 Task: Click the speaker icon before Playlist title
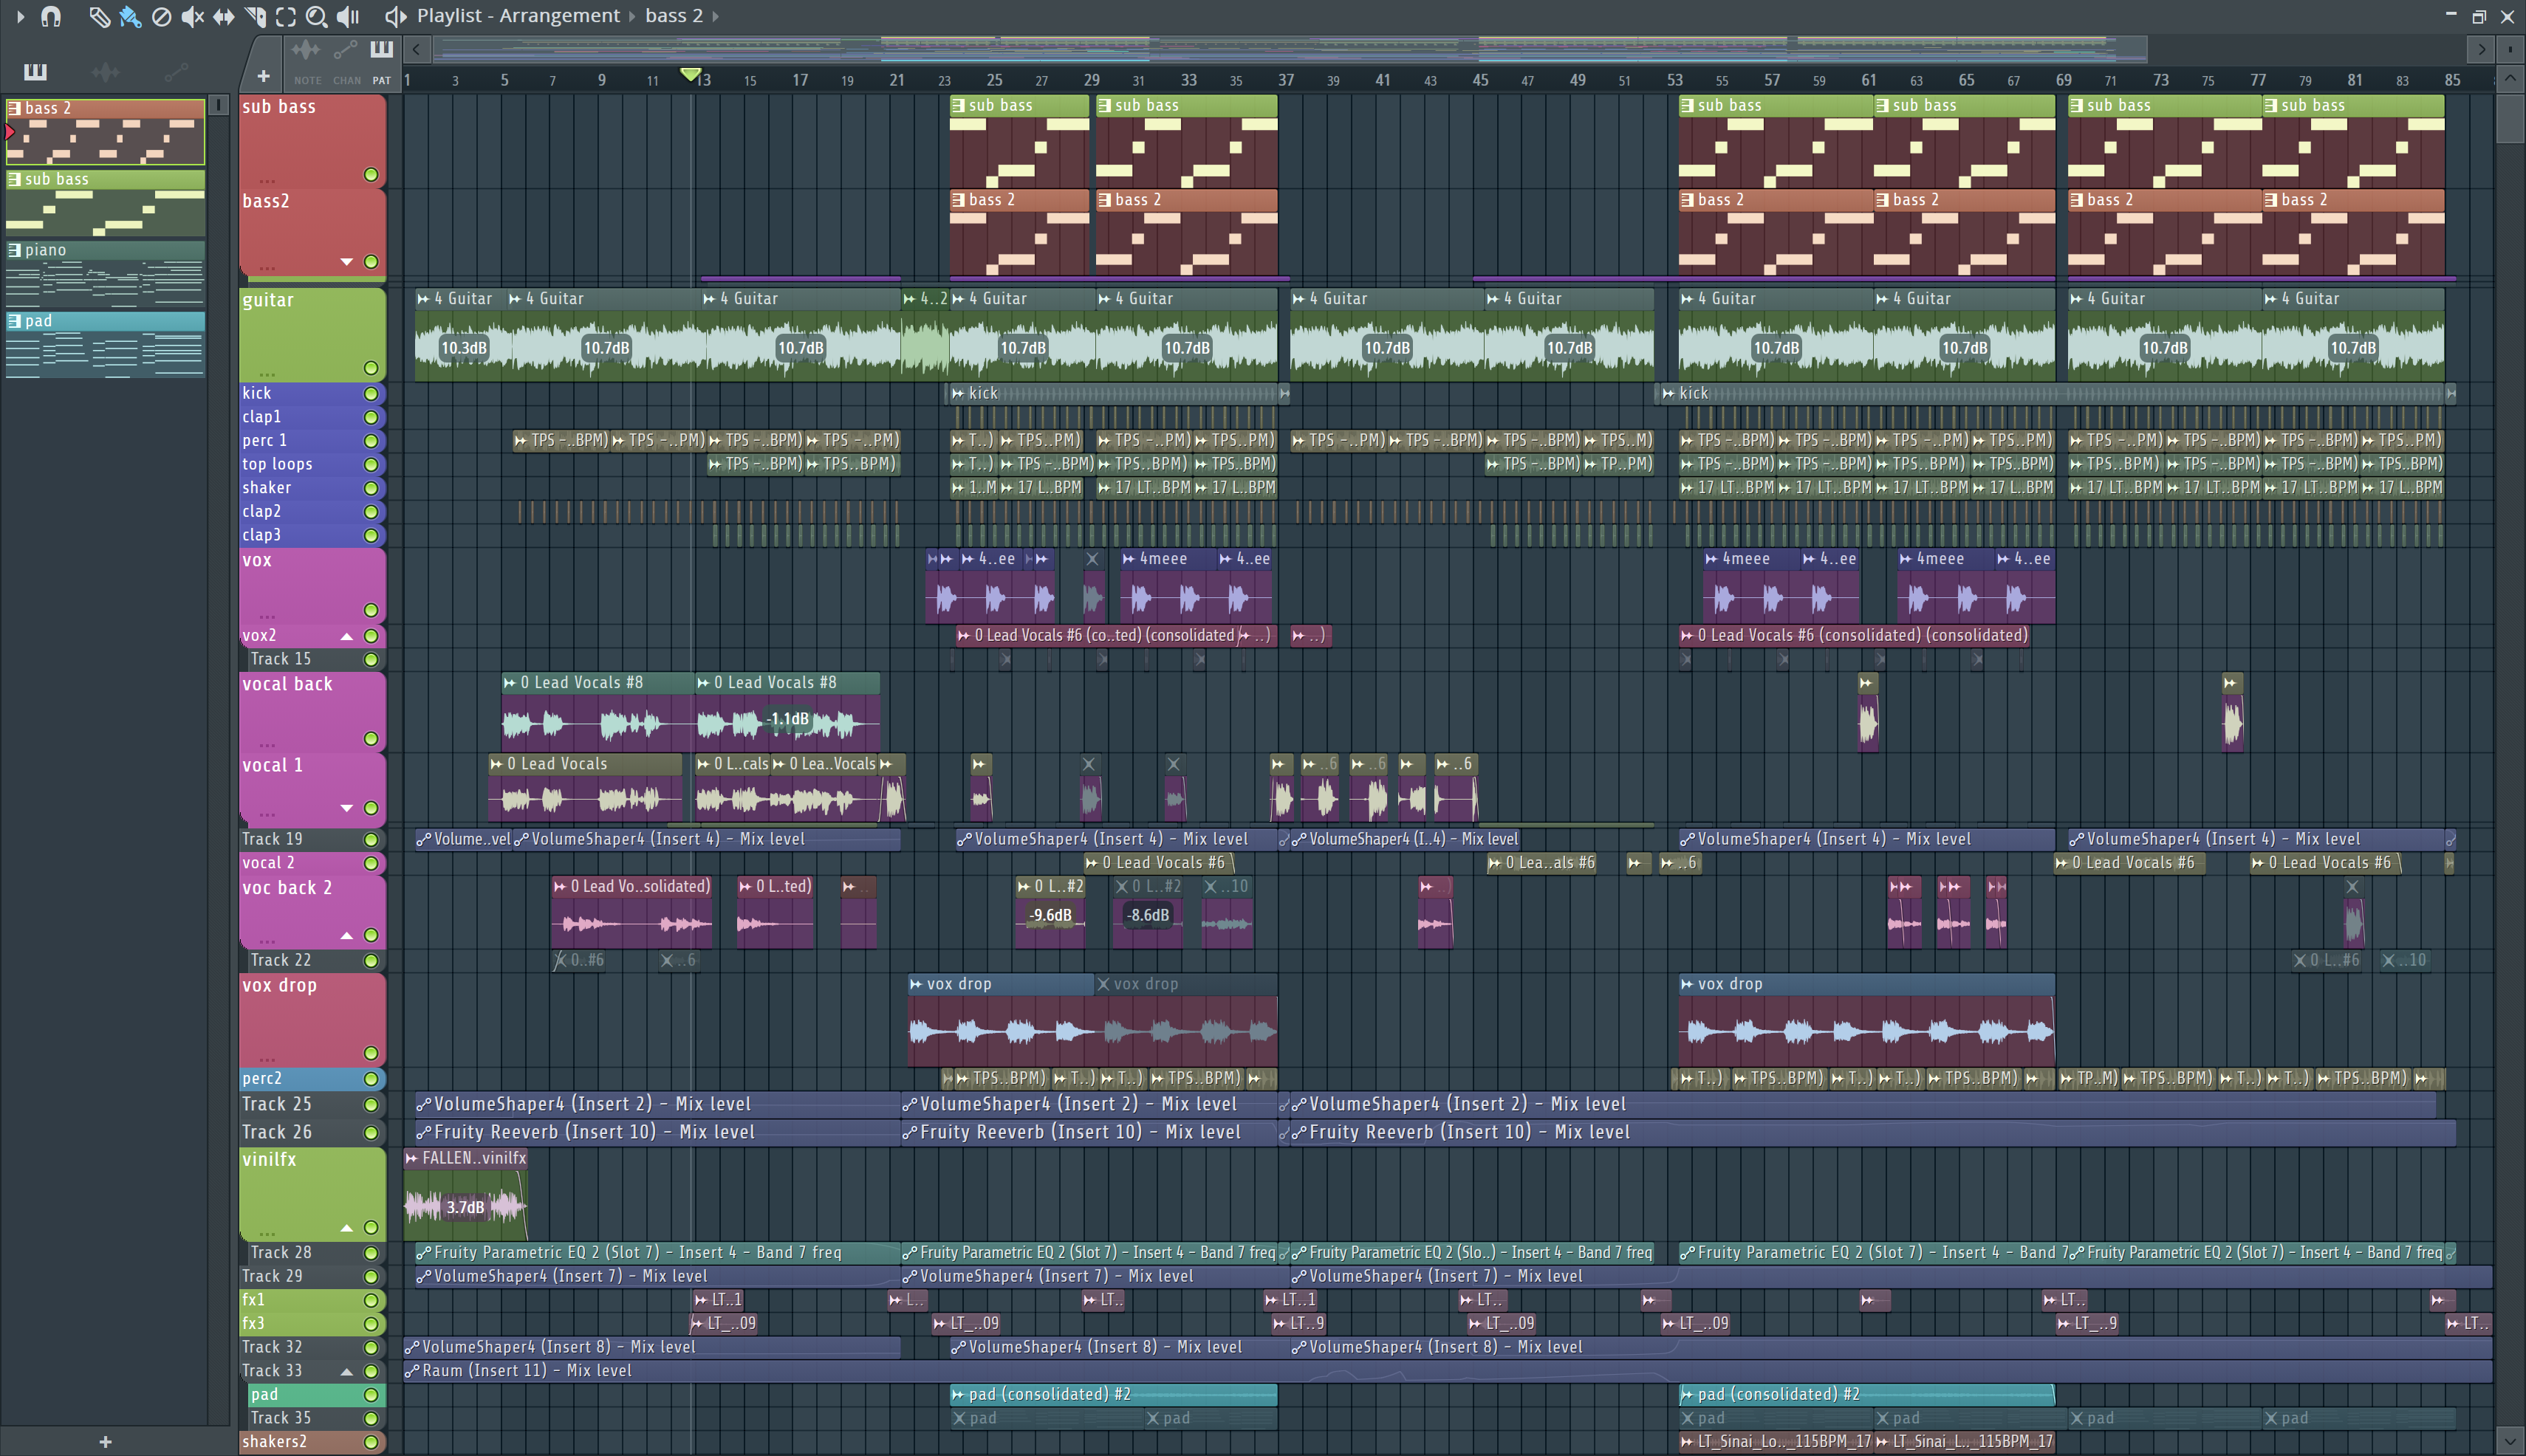[x=395, y=16]
